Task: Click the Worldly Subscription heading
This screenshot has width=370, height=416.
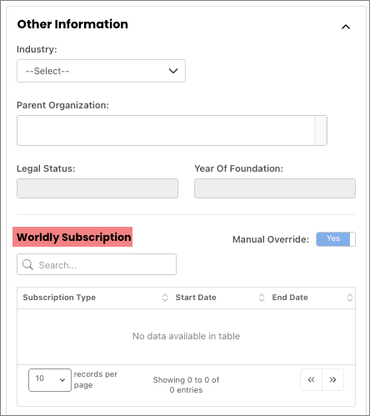Action: (73, 237)
